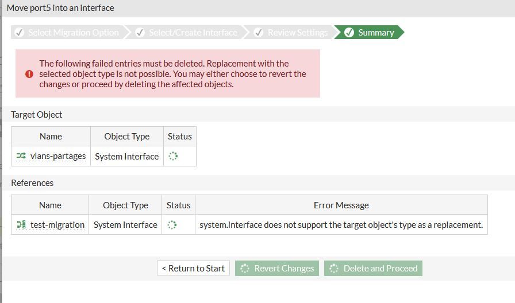Go to the Select/Create Interface step
The height and width of the screenshot is (303, 515).
click(193, 33)
